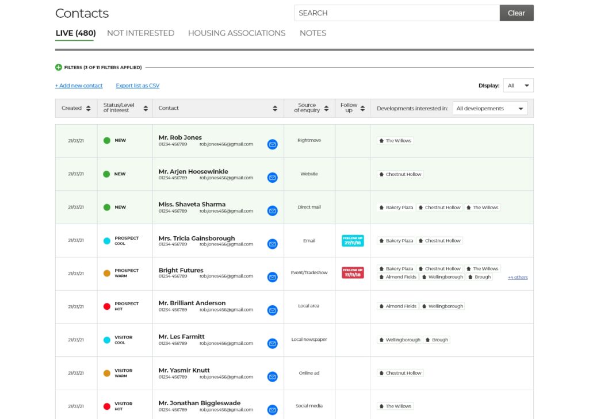The image size is (589, 419).
Task: Click Export list as CSV link
Action: (x=137, y=86)
